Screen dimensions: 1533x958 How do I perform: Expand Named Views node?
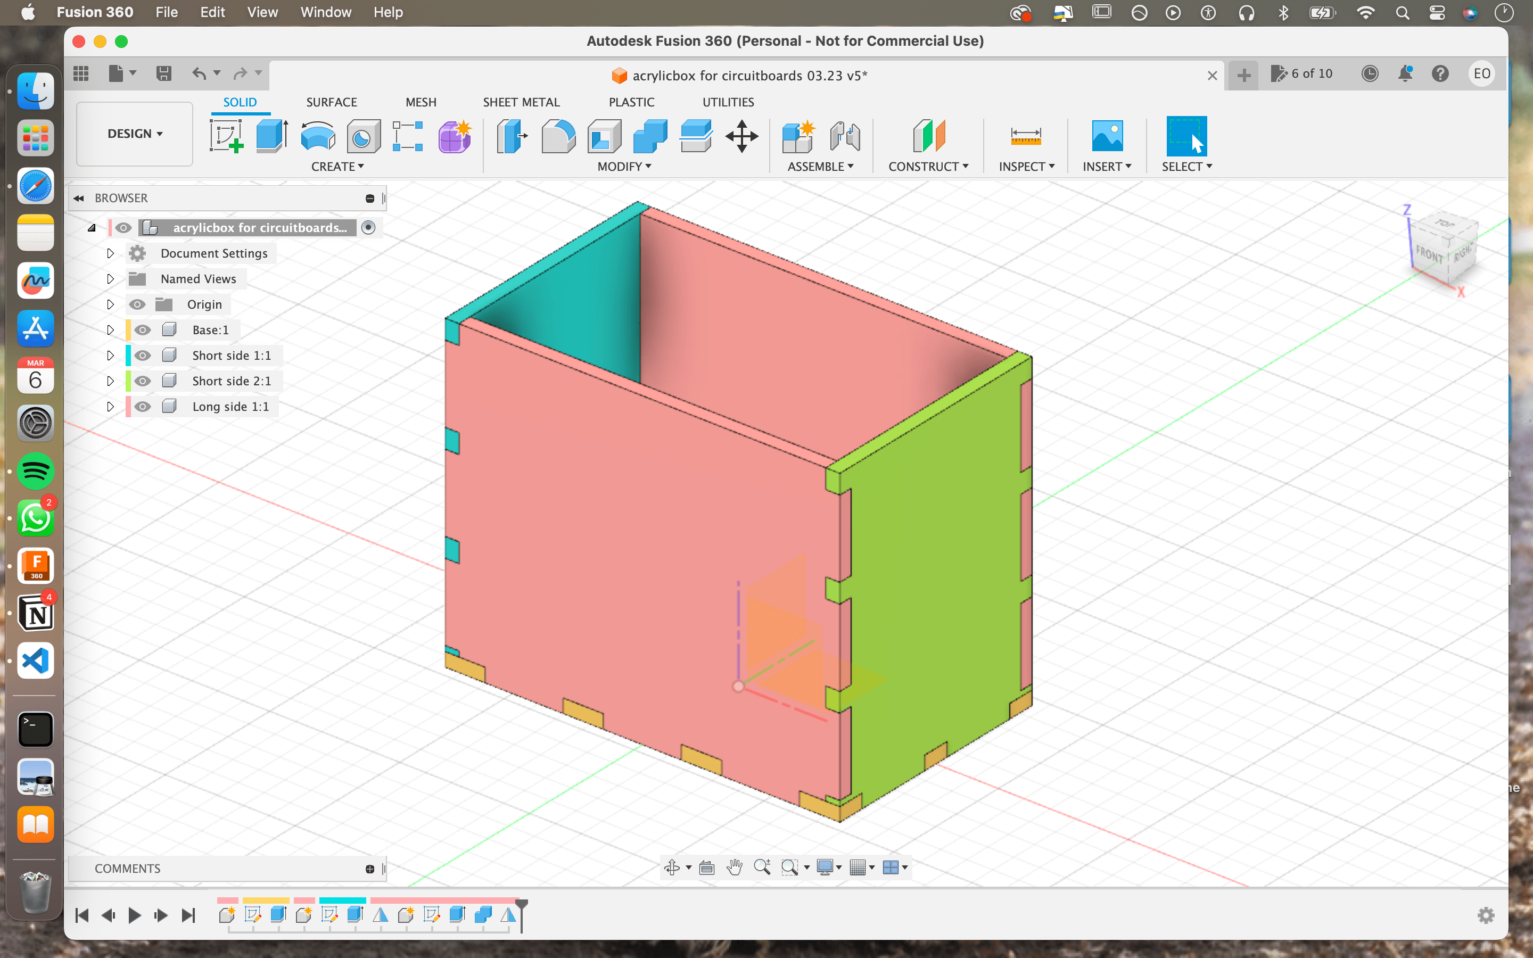pos(110,279)
